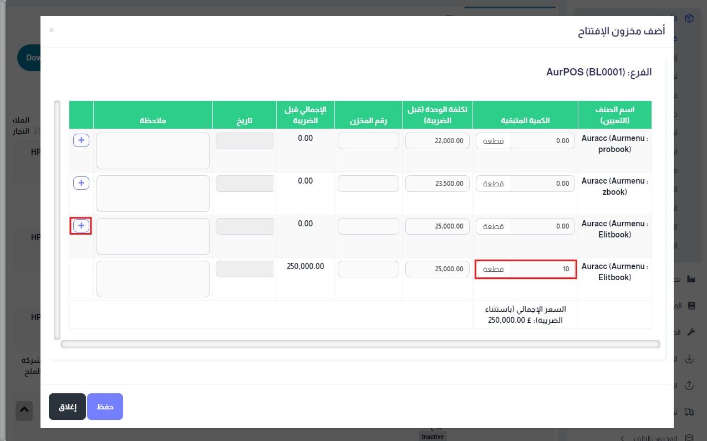Image resolution: width=707 pixels, height=441 pixels.
Task: Open the wrench icon in the background sidebar
Action: (x=691, y=332)
